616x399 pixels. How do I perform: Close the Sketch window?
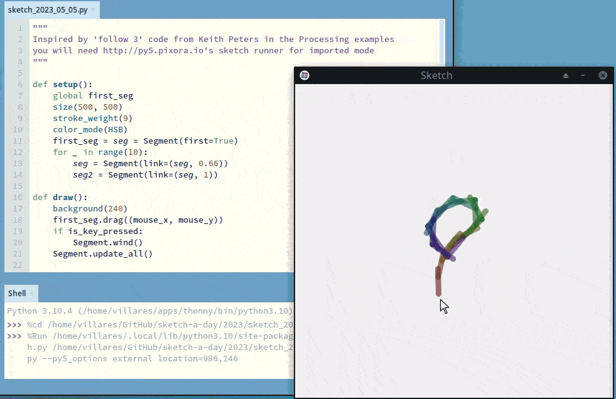tap(603, 75)
